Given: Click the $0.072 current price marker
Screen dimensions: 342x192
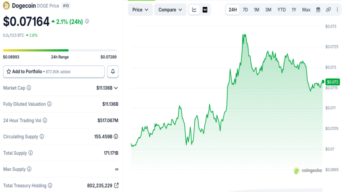Looking at the screenshot, I should (332, 82).
